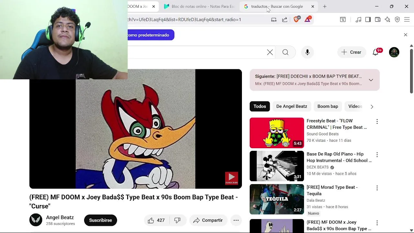
Task: Click the scrollbar down arrow
Action: [x=411, y=230]
